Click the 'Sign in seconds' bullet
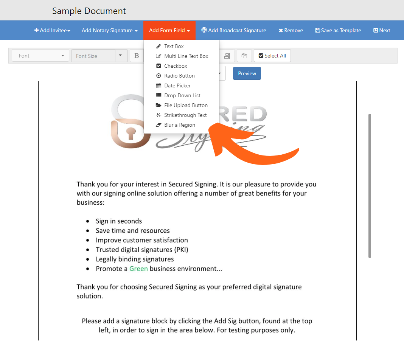The height and width of the screenshot is (345, 404). tap(119, 221)
